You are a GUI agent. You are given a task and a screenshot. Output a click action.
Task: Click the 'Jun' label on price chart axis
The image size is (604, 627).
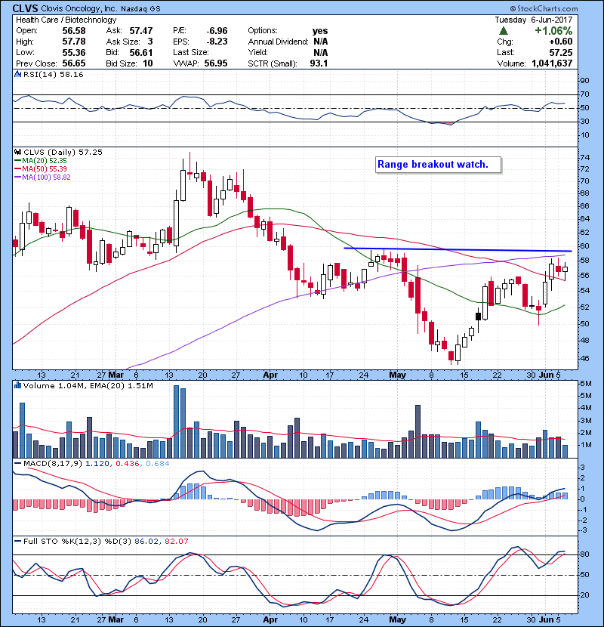547,375
